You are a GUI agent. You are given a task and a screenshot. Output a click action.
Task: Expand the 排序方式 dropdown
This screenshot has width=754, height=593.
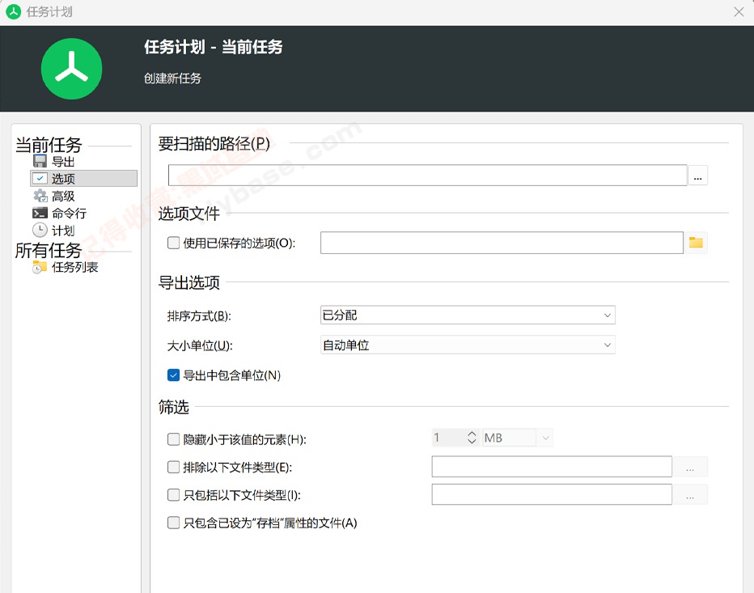pyautogui.click(x=468, y=315)
